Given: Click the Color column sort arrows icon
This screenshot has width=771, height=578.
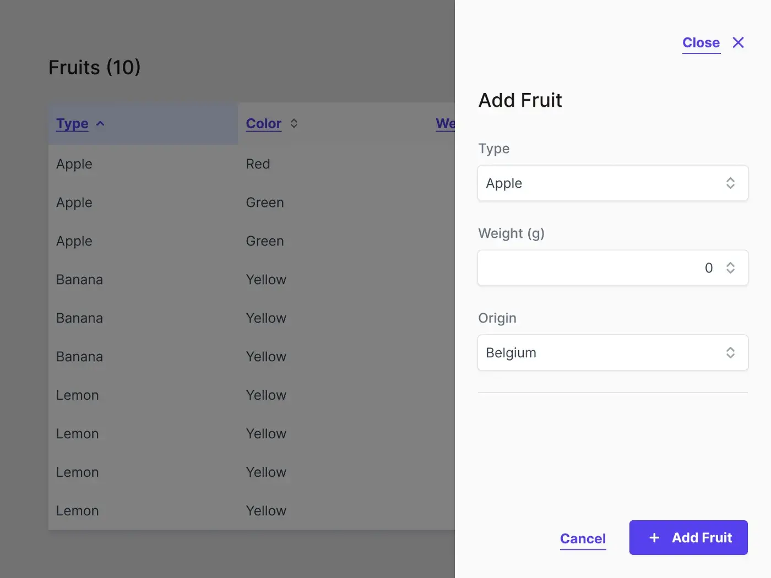Looking at the screenshot, I should 294,123.
